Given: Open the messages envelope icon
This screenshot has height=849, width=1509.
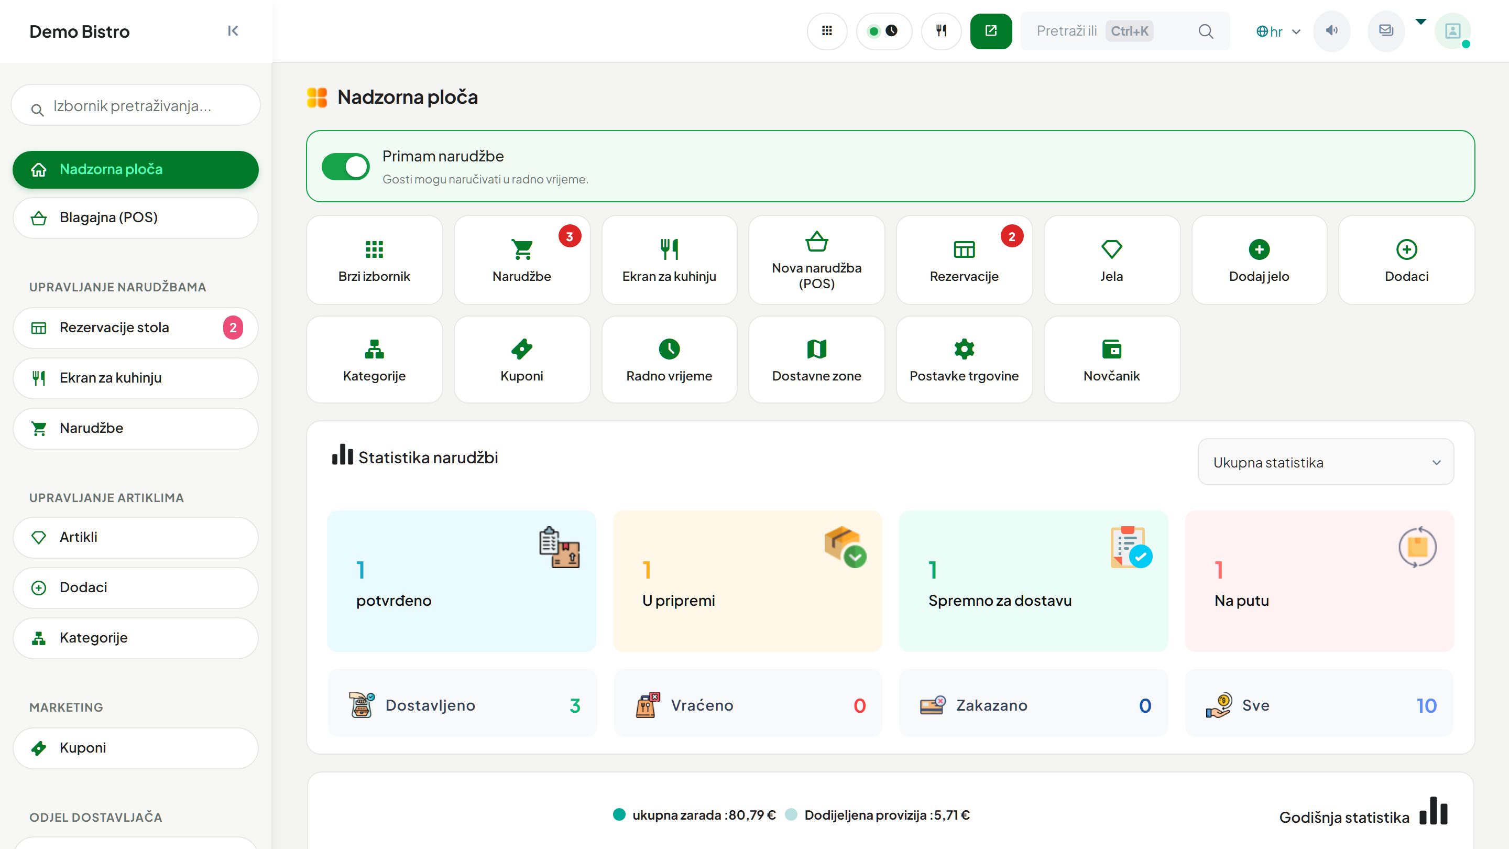Looking at the screenshot, I should [1386, 31].
